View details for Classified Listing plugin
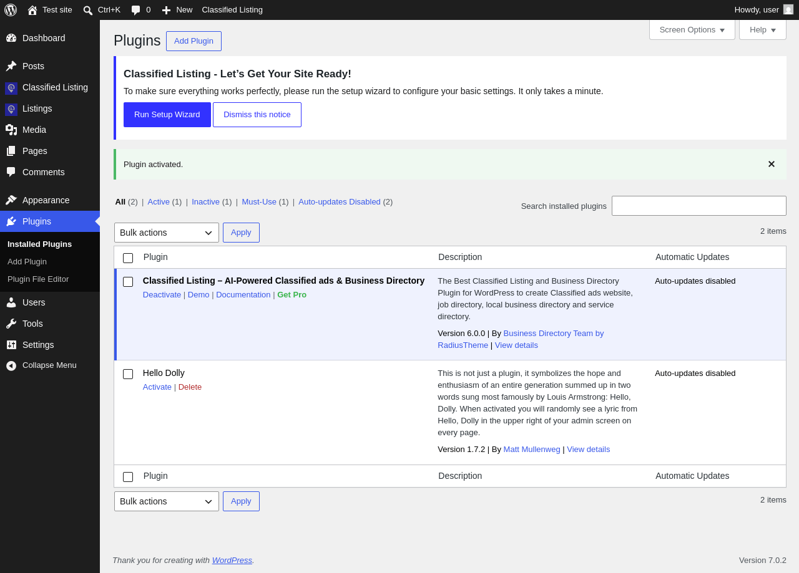 click(516, 345)
